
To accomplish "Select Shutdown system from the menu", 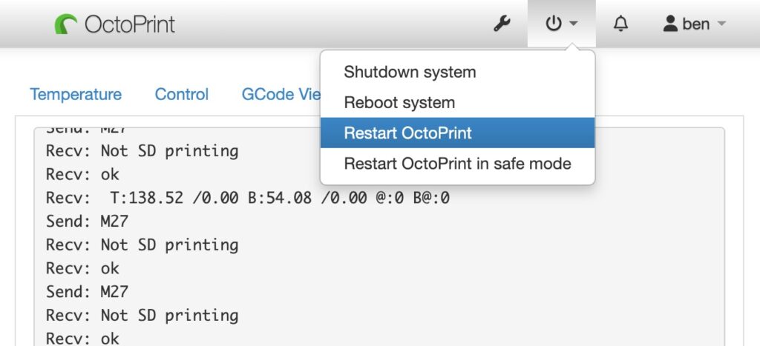I will 410,73.
